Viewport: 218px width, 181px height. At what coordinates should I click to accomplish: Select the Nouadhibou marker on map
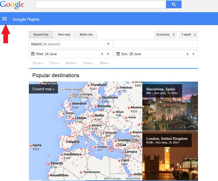pyautogui.click(x=48, y=176)
